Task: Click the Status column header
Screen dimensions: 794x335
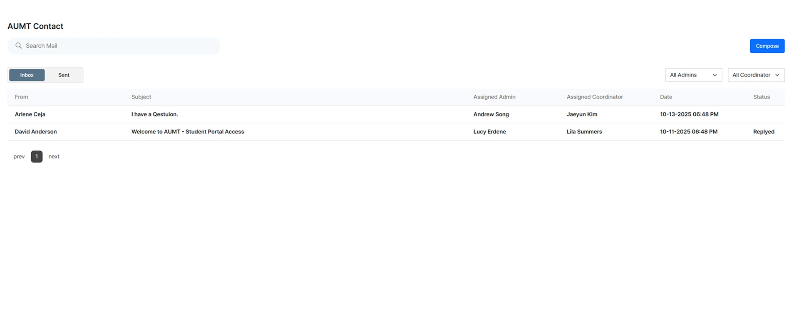Action: 761,97
